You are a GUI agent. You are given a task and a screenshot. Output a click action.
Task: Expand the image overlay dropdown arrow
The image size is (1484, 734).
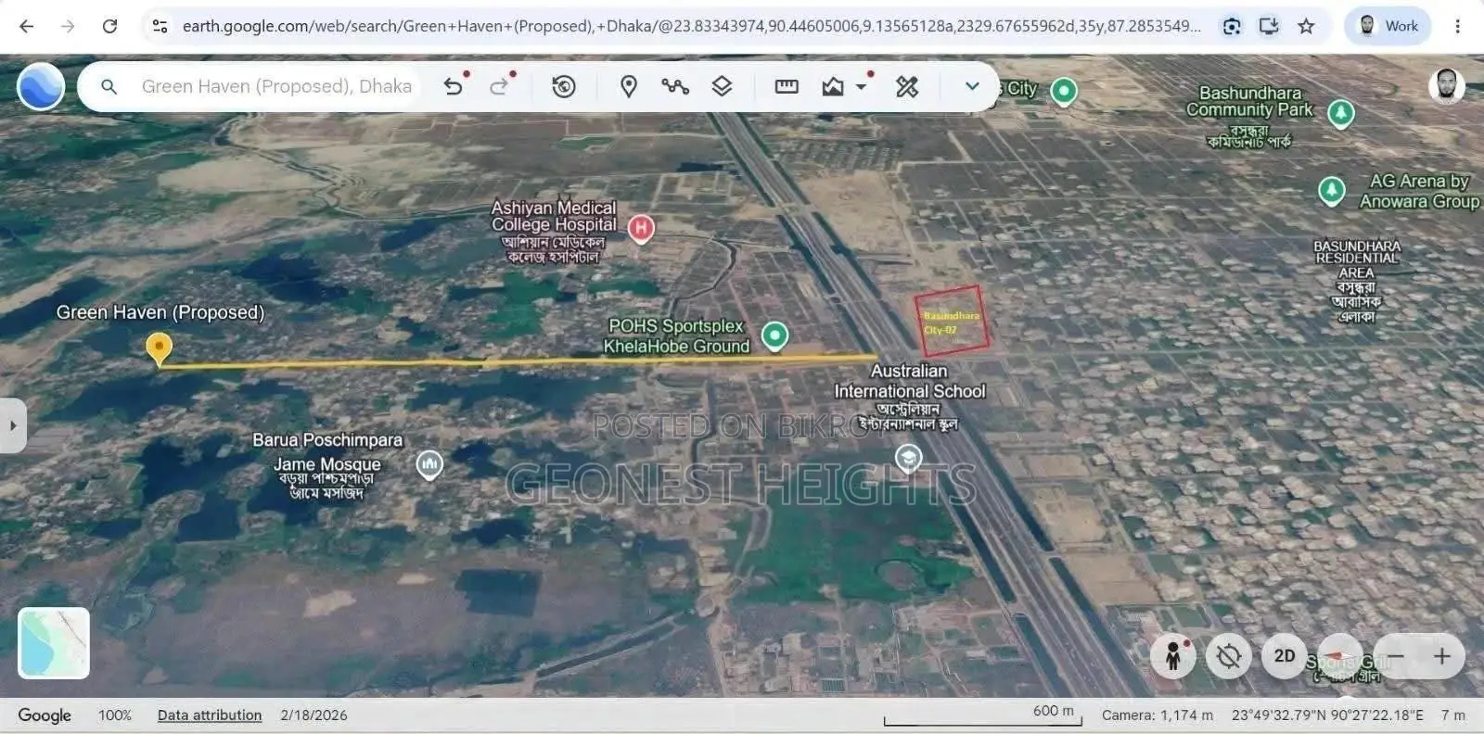pyautogui.click(x=862, y=86)
